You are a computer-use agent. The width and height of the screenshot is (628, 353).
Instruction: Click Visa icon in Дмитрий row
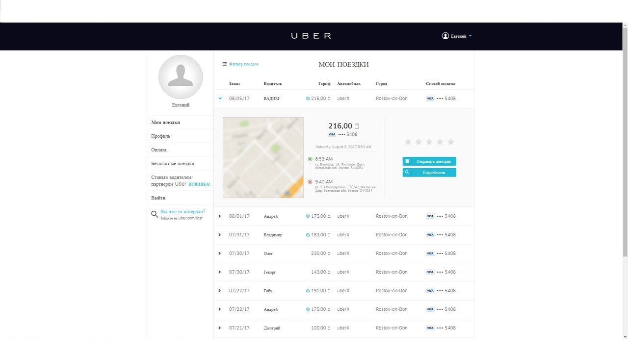[x=430, y=328]
